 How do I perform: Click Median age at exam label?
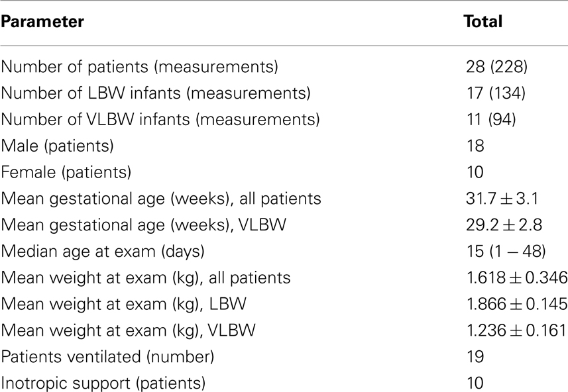click(103, 252)
